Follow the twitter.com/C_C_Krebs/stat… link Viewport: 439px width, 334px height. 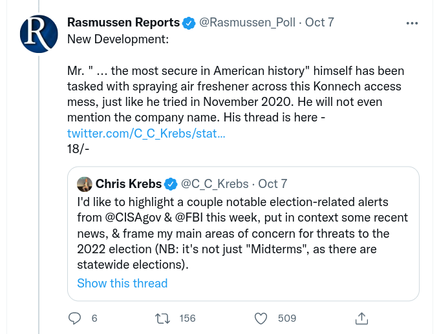pyautogui.click(x=146, y=134)
